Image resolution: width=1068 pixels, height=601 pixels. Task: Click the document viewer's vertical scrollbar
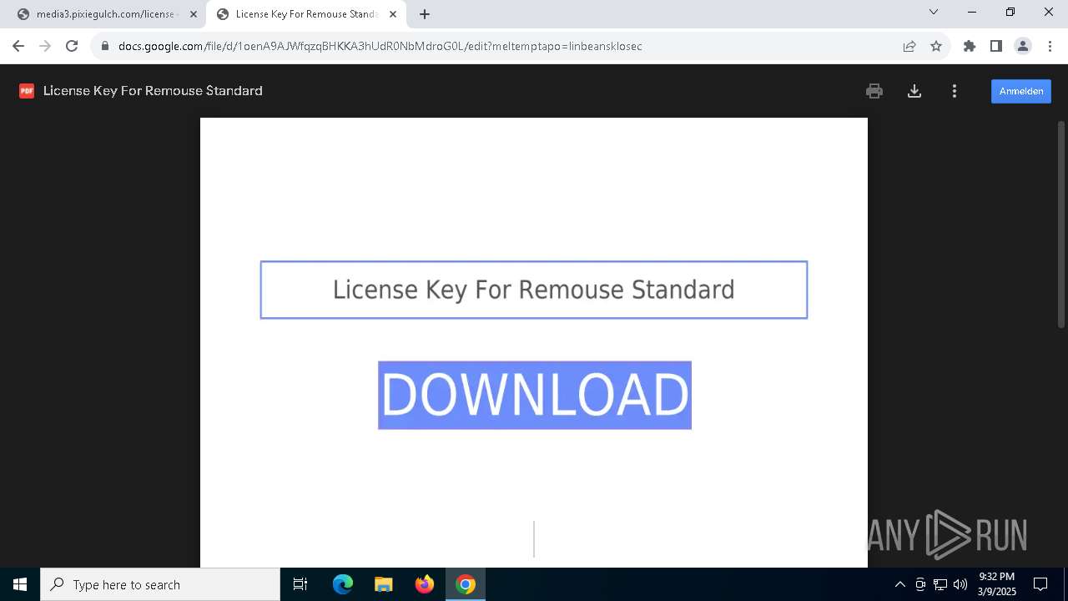pos(1061,225)
